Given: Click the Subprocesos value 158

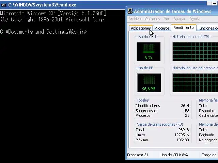Looking at the screenshot, I should pos(186,111).
